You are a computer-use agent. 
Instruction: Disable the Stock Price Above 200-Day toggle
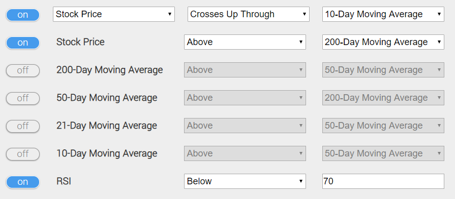pyautogui.click(x=23, y=43)
